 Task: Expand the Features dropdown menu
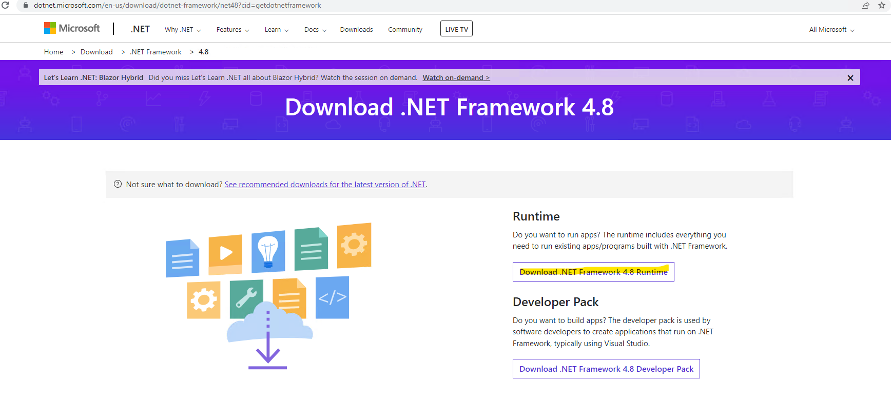[233, 30]
